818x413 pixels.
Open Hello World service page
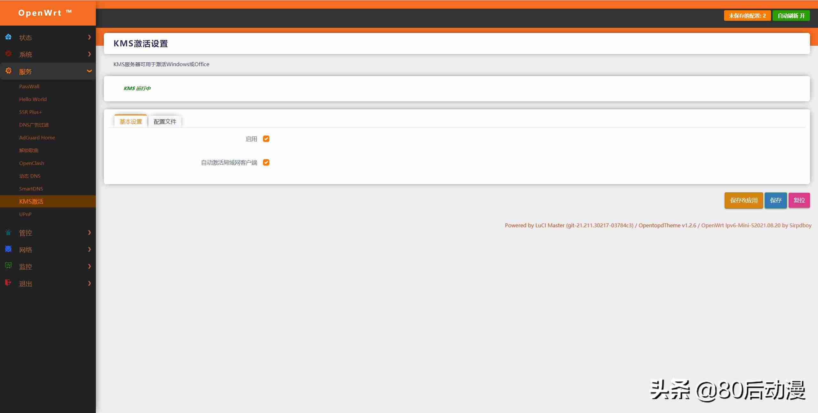click(x=33, y=99)
